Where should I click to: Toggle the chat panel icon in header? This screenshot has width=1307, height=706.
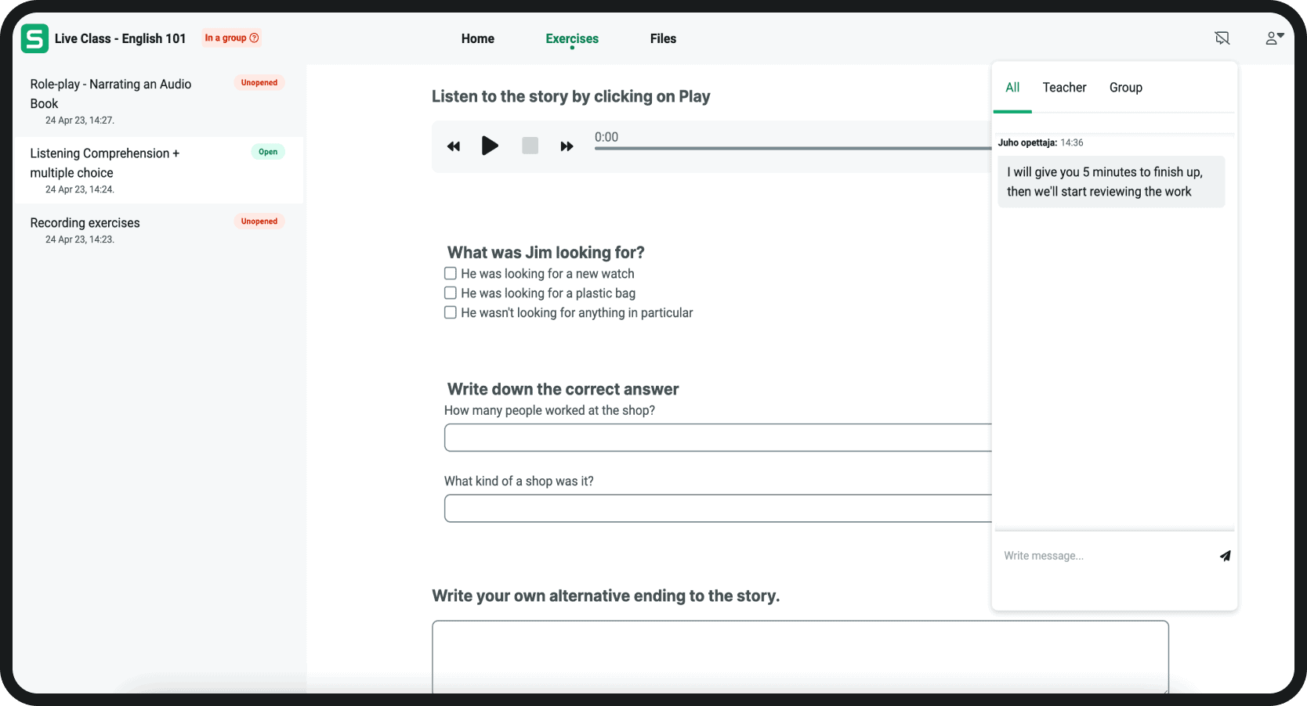(x=1222, y=38)
